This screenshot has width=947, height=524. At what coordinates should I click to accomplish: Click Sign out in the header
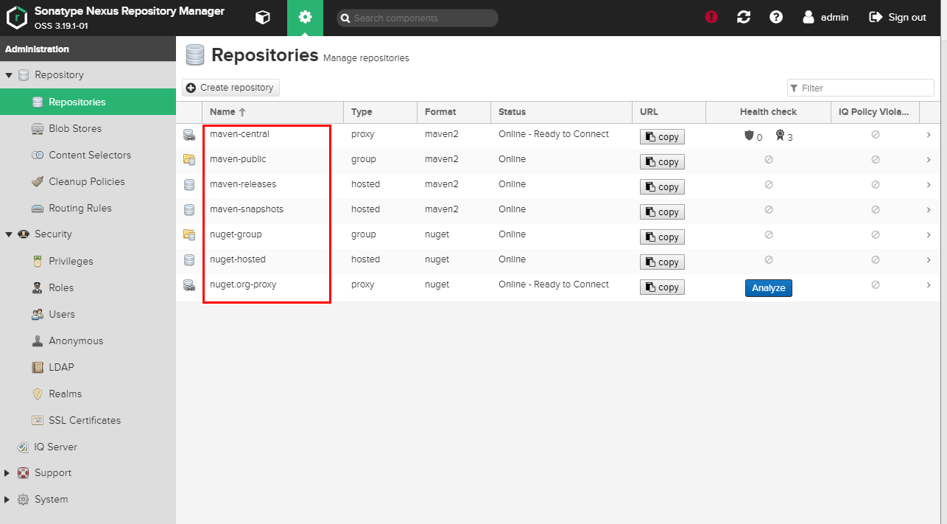click(898, 17)
